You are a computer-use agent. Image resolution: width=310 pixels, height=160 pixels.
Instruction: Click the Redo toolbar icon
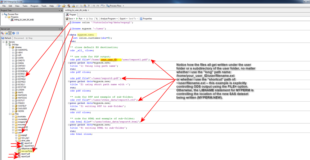coord(97,6)
